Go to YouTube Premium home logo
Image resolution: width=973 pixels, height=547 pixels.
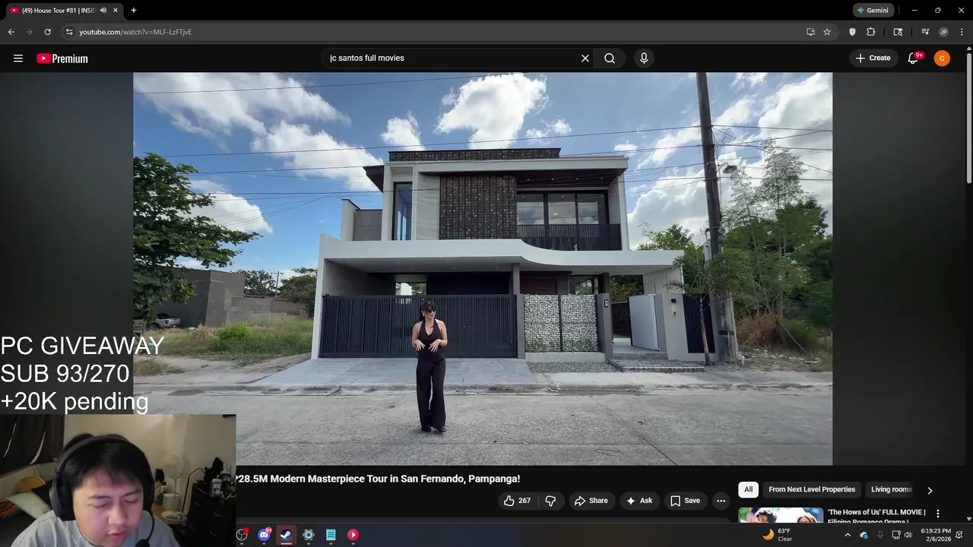pyautogui.click(x=62, y=58)
